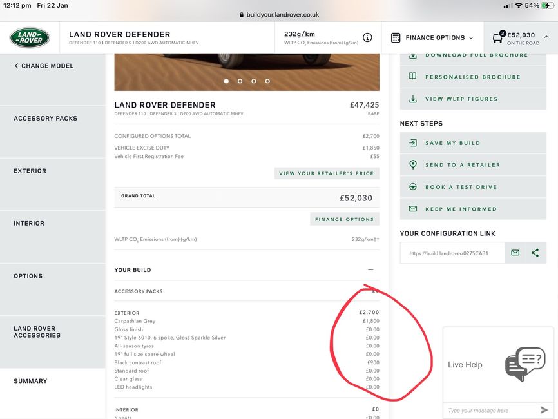The width and height of the screenshot is (558, 419).
Task: Collapse the Your Build section
Action: [370, 270]
